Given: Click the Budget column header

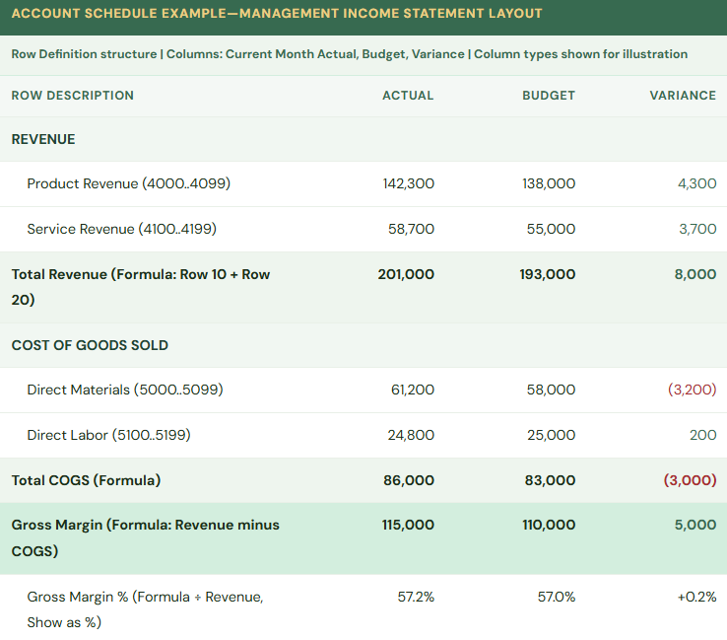Looking at the screenshot, I should pyautogui.click(x=548, y=96).
